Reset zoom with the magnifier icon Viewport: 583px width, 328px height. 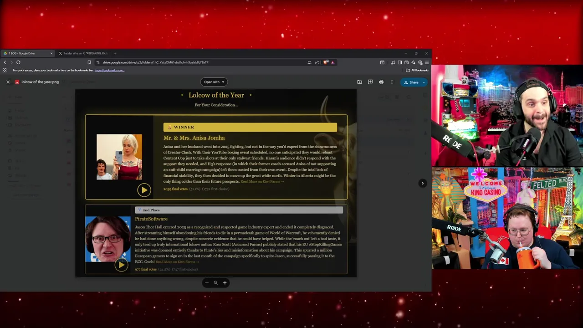pyautogui.click(x=216, y=283)
